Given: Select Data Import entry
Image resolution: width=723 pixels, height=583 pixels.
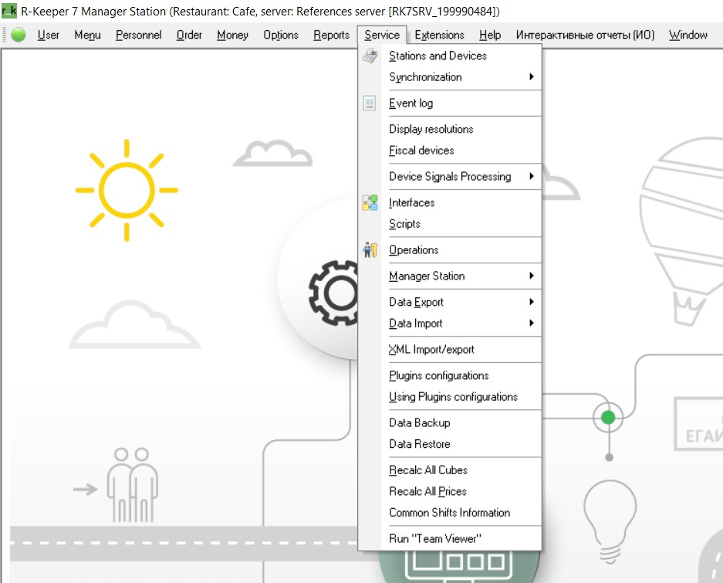Looking at the screenshot, I should tap(450, 323).
